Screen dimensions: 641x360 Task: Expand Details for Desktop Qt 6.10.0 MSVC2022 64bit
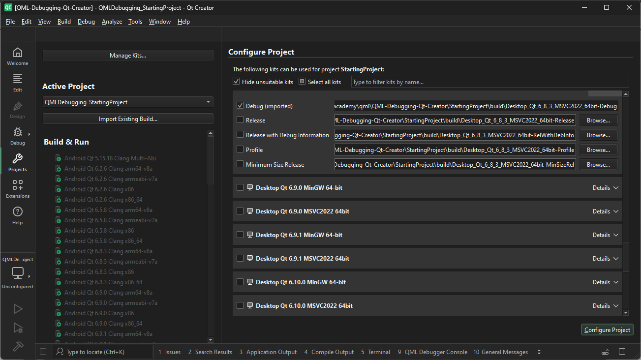click(x=605, y=305)
